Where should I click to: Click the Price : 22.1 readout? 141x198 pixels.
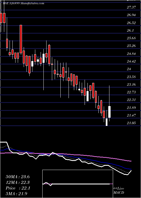click(17, 188)
